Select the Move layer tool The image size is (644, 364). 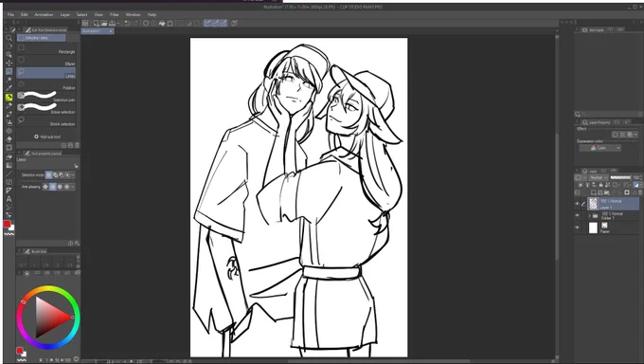pos(9,63)
